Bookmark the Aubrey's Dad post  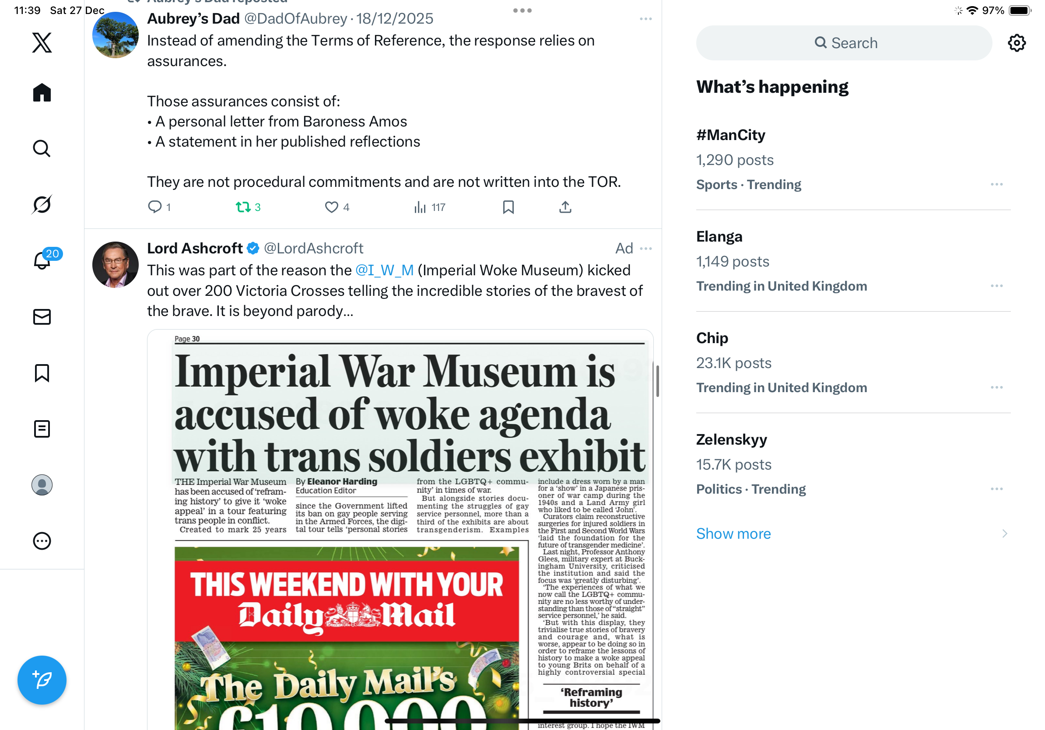tap(508, 207)
